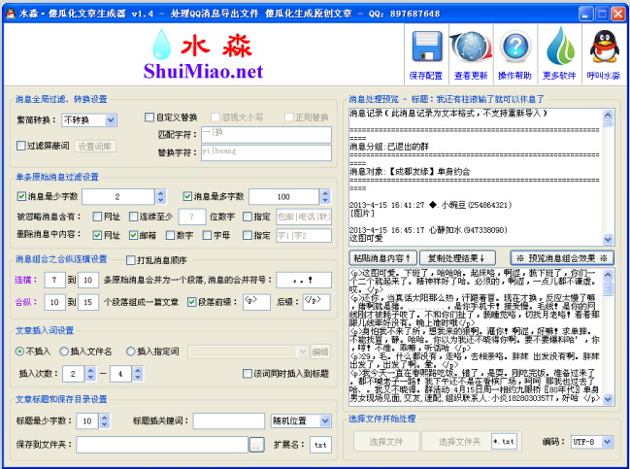Click the 扩展名 txt field
The height and width of the screenshot is (469, 630).
point(320,445)
